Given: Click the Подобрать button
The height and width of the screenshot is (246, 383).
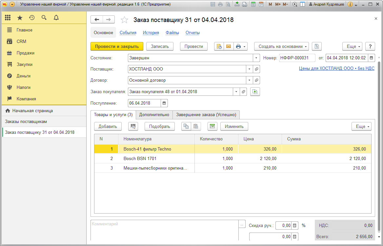Looking at the screenshot, I should 159,126.
